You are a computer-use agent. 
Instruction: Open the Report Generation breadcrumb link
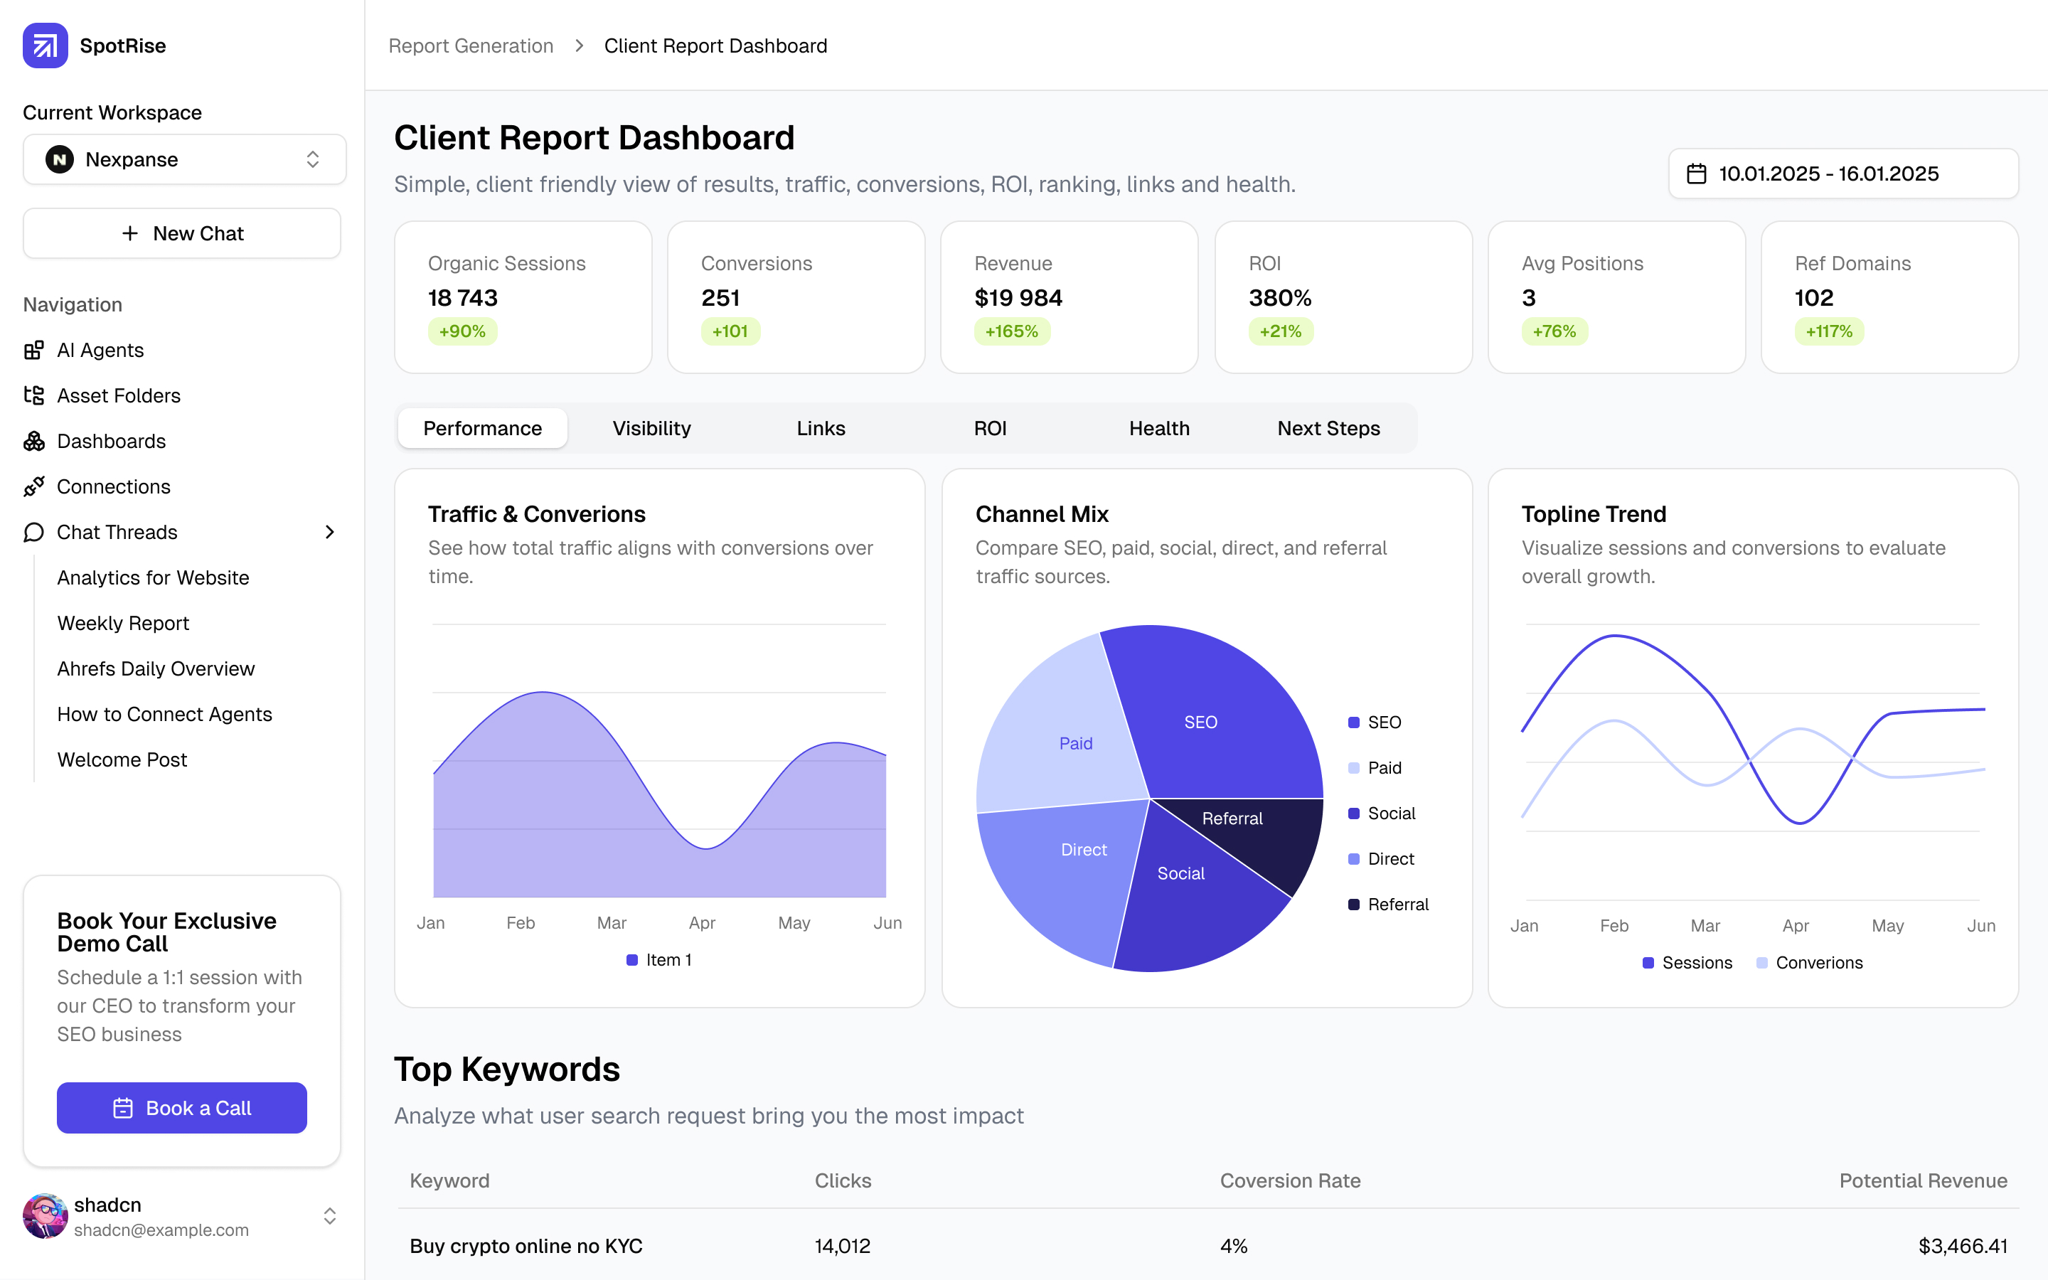tap(471, 46)
